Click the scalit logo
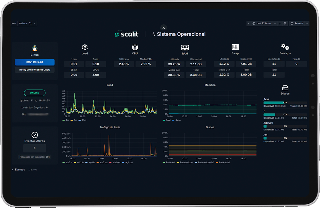Image resolution: width=320 pixels, height=208 pixels. point(127,34)
